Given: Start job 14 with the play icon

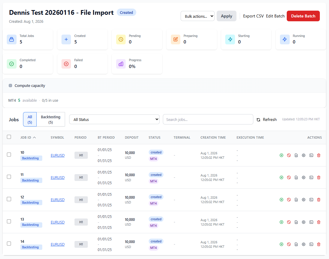Looking at the screenshot, I should [x=281, y=244].
